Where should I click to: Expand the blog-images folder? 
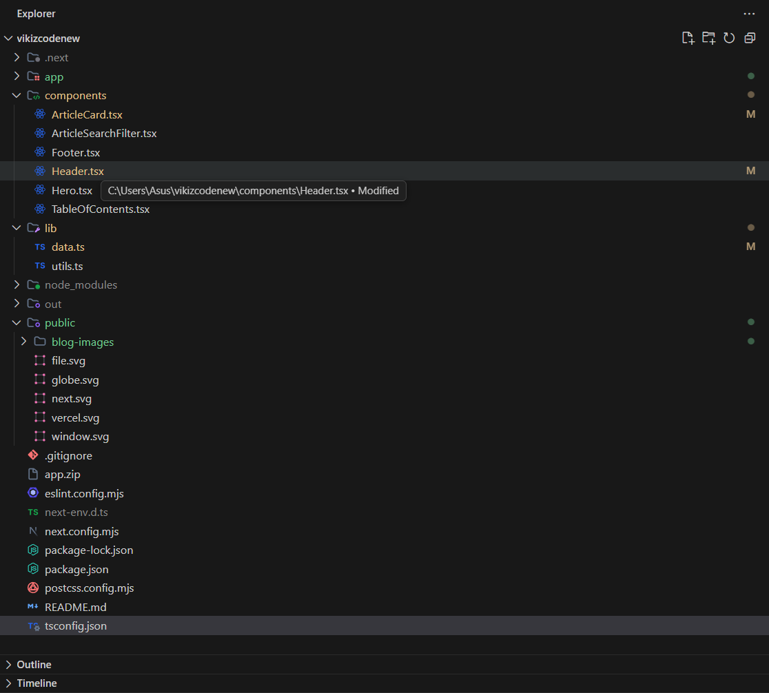[23, 341]
